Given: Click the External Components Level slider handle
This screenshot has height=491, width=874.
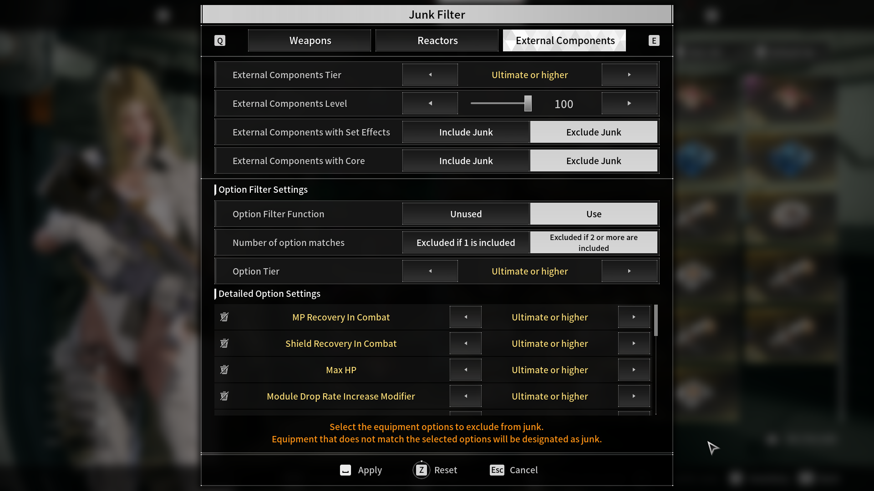Looking at the screenshot, I should (x=528, y=103).
